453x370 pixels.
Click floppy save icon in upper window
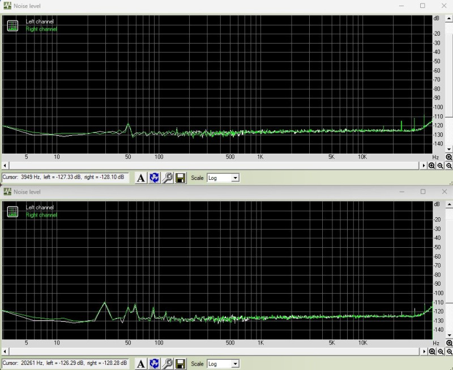[181, 178]
